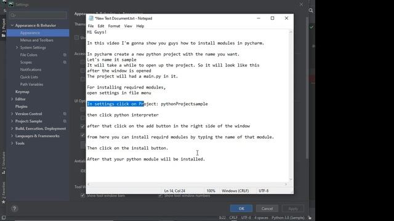Image resolution: width=394 pixels, height=221 pixels.
Task: Click OK in the Settings dialog
Action: tap(241, 209)
